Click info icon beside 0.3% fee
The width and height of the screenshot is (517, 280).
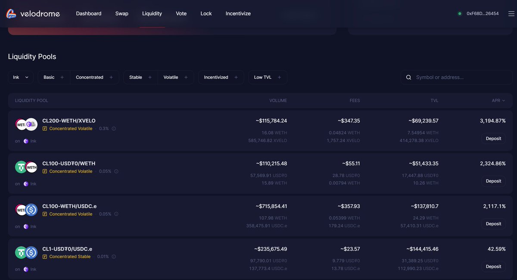(114, 129)
